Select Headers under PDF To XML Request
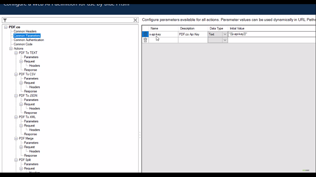The image size is (316, 177). point(34,130)
